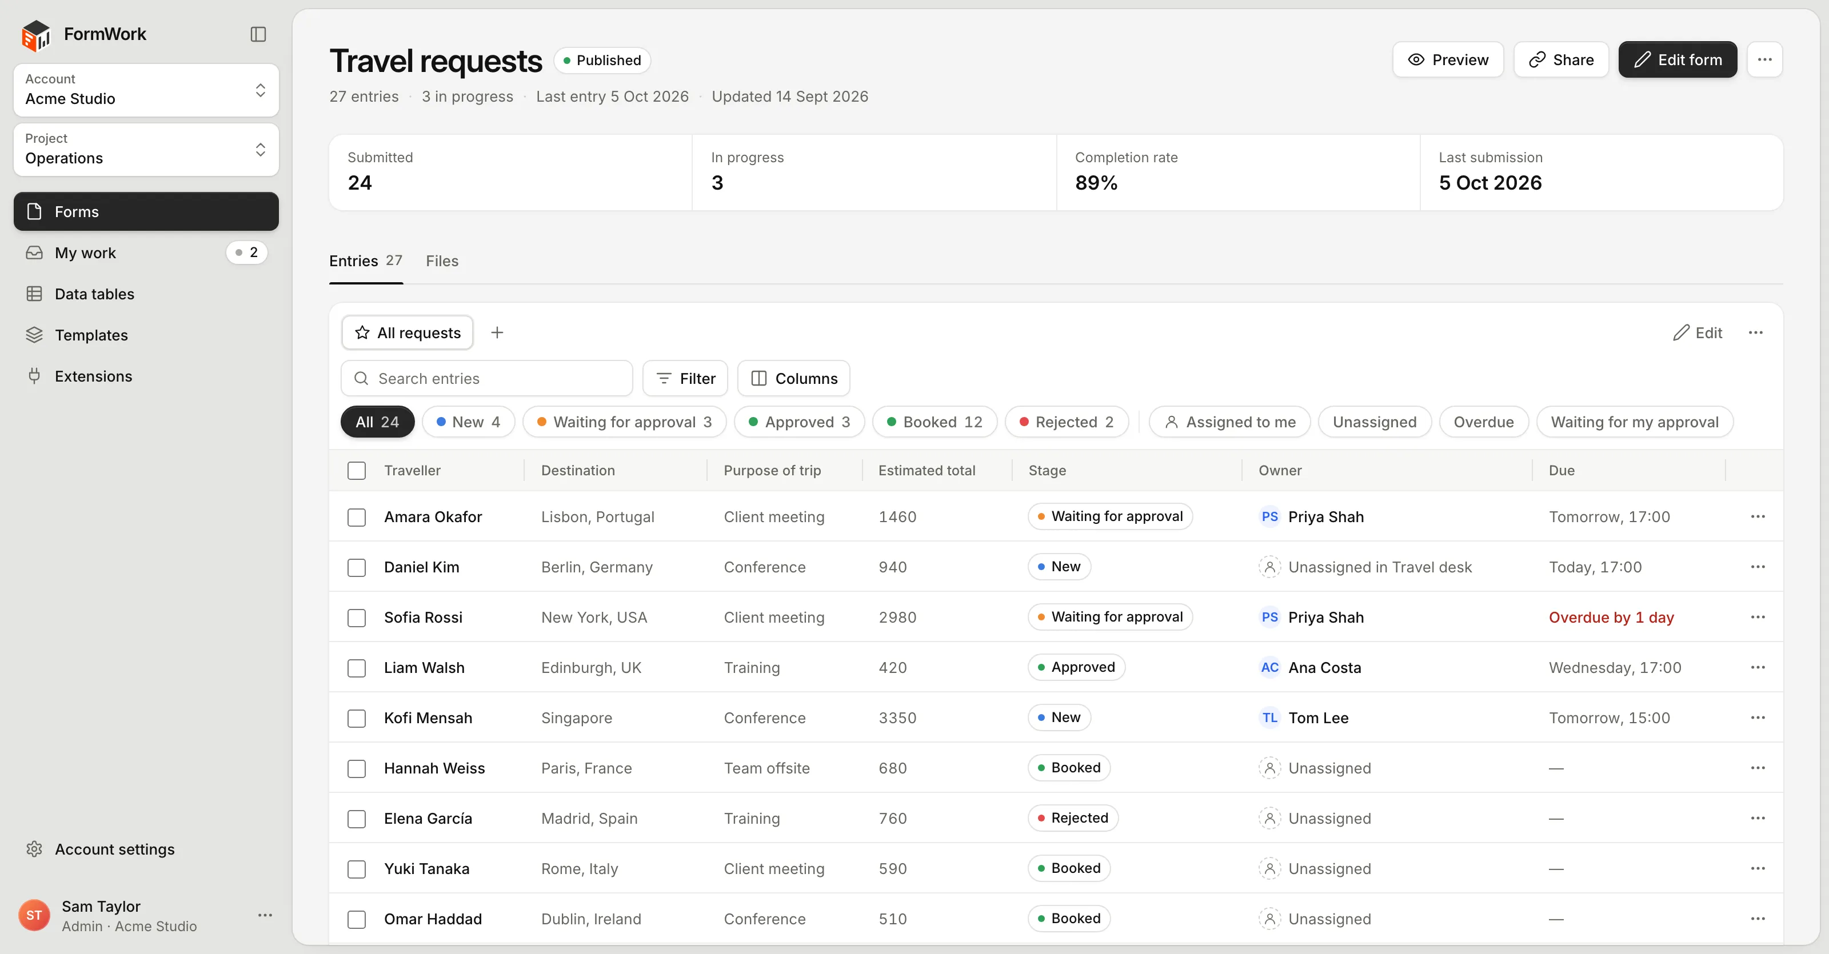
Task: Select the All requests saved view
Action: pyautogui.click(x=408, y=333)
